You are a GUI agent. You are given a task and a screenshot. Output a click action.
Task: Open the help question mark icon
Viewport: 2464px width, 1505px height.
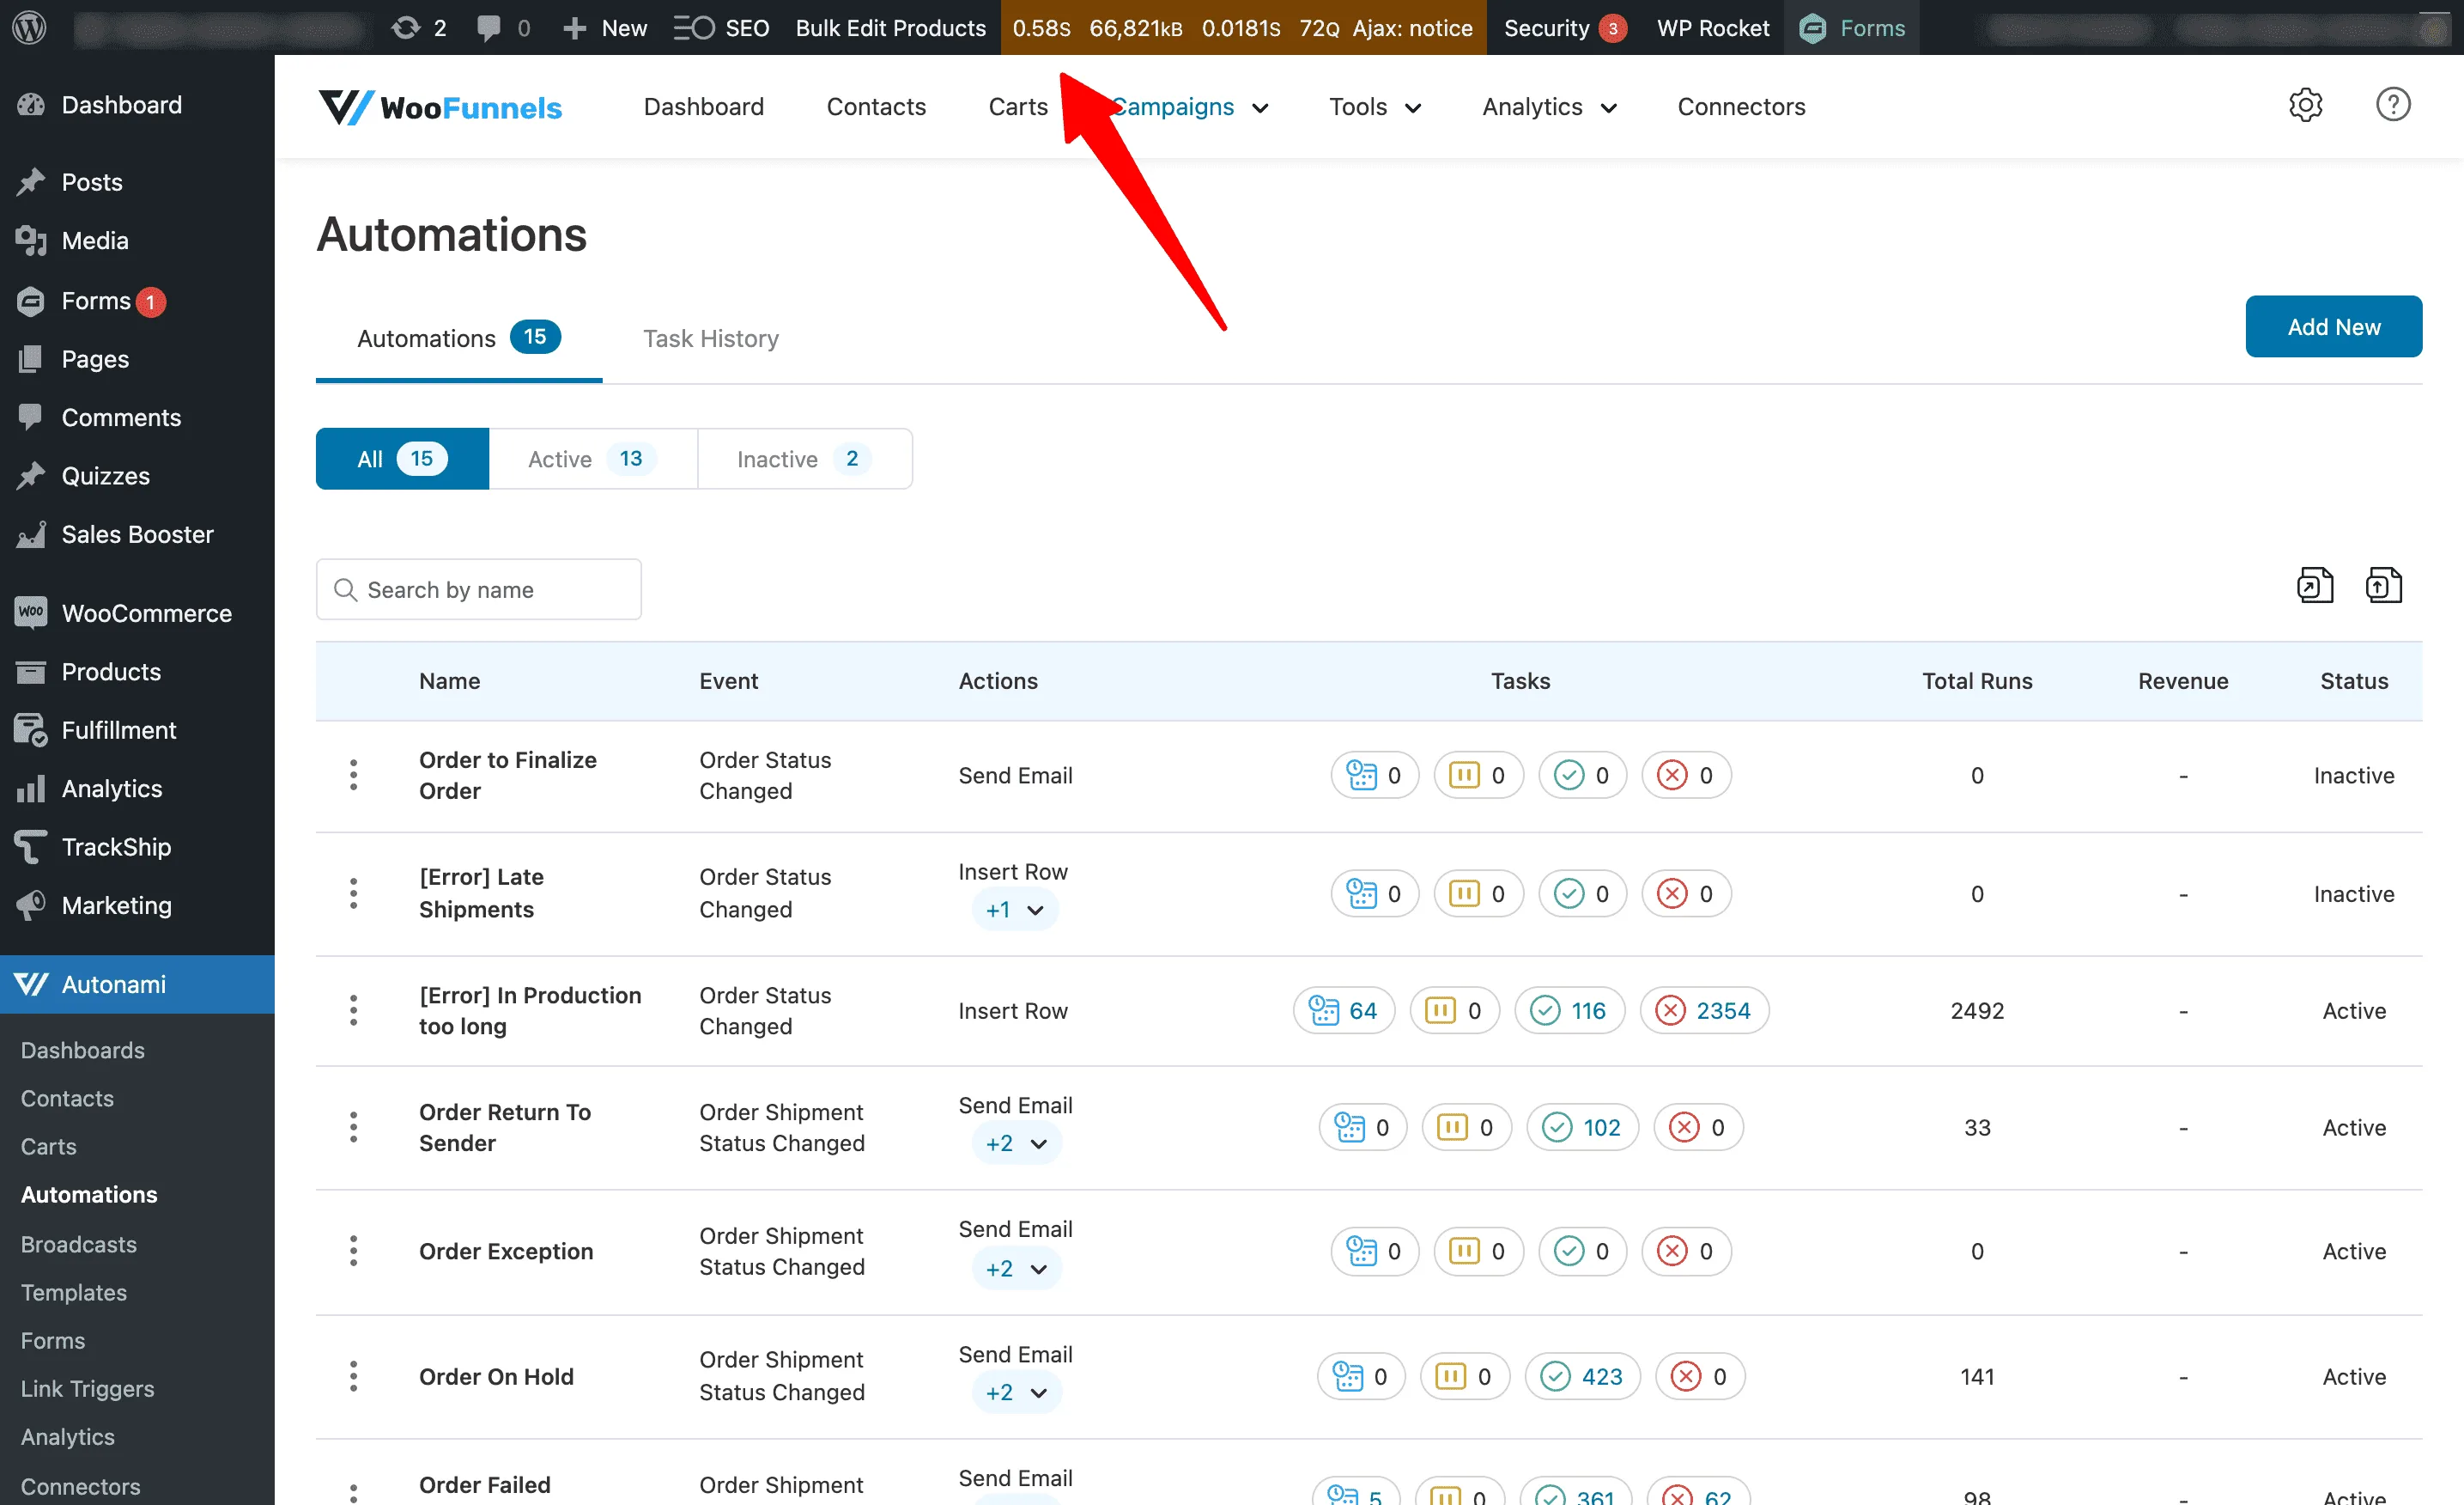[x=2392, y=105]
